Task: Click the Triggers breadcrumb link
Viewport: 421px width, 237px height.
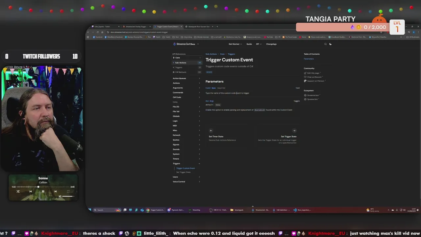Action: click(231, 54)
